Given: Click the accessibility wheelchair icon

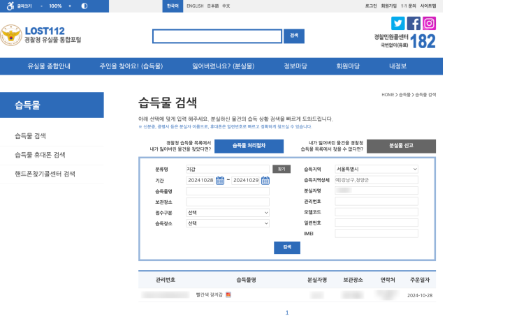Looking at the screenshot, I should (10, 6).
